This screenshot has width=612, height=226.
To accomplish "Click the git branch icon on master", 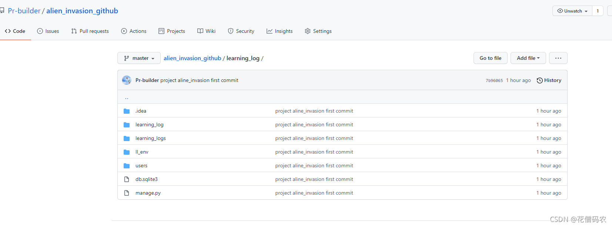I will 127,58.
